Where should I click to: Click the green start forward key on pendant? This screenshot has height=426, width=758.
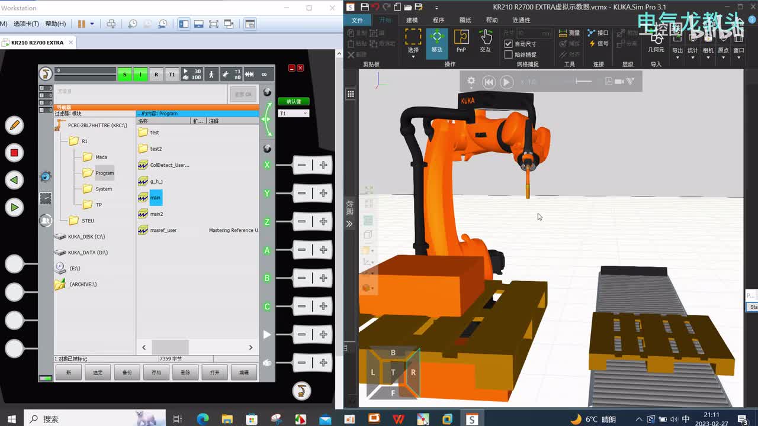point(14,207)
